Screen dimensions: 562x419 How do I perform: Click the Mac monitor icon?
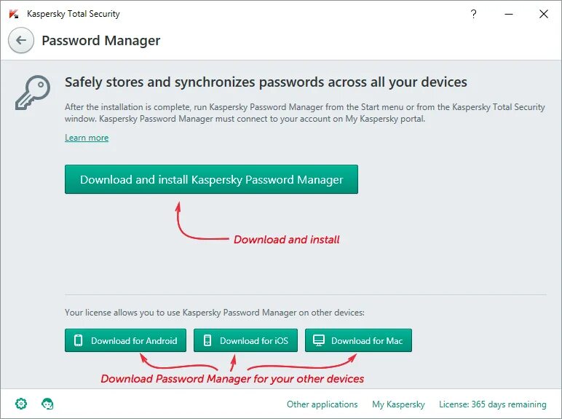pos(319,340)
